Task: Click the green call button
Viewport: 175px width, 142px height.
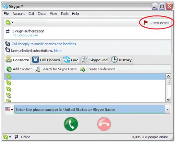Action: [x=71, y=124]
